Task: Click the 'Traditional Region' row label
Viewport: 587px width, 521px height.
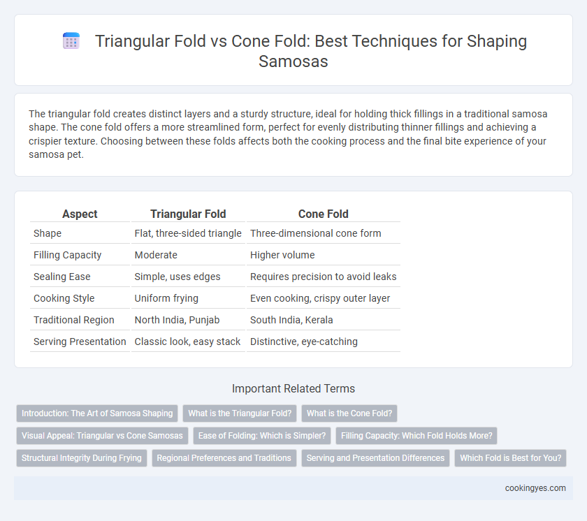Action: click(74, 320)
